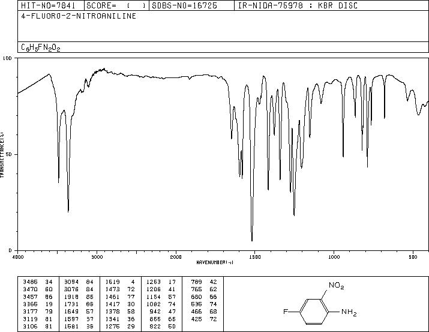Click the 1500 wavenumber axis label
Screen dimensions: 429x332
pos(255,257)
